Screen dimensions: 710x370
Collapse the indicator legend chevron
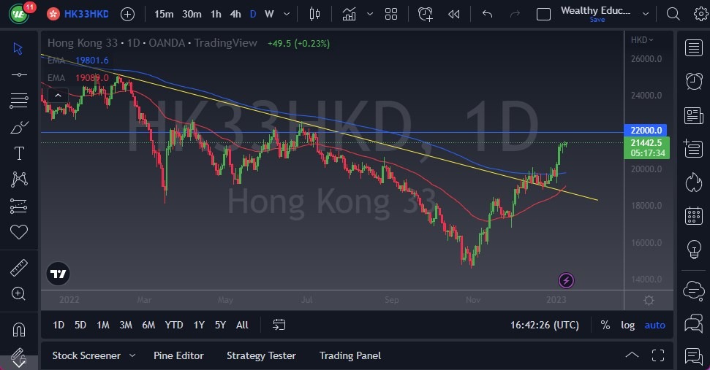58,93
